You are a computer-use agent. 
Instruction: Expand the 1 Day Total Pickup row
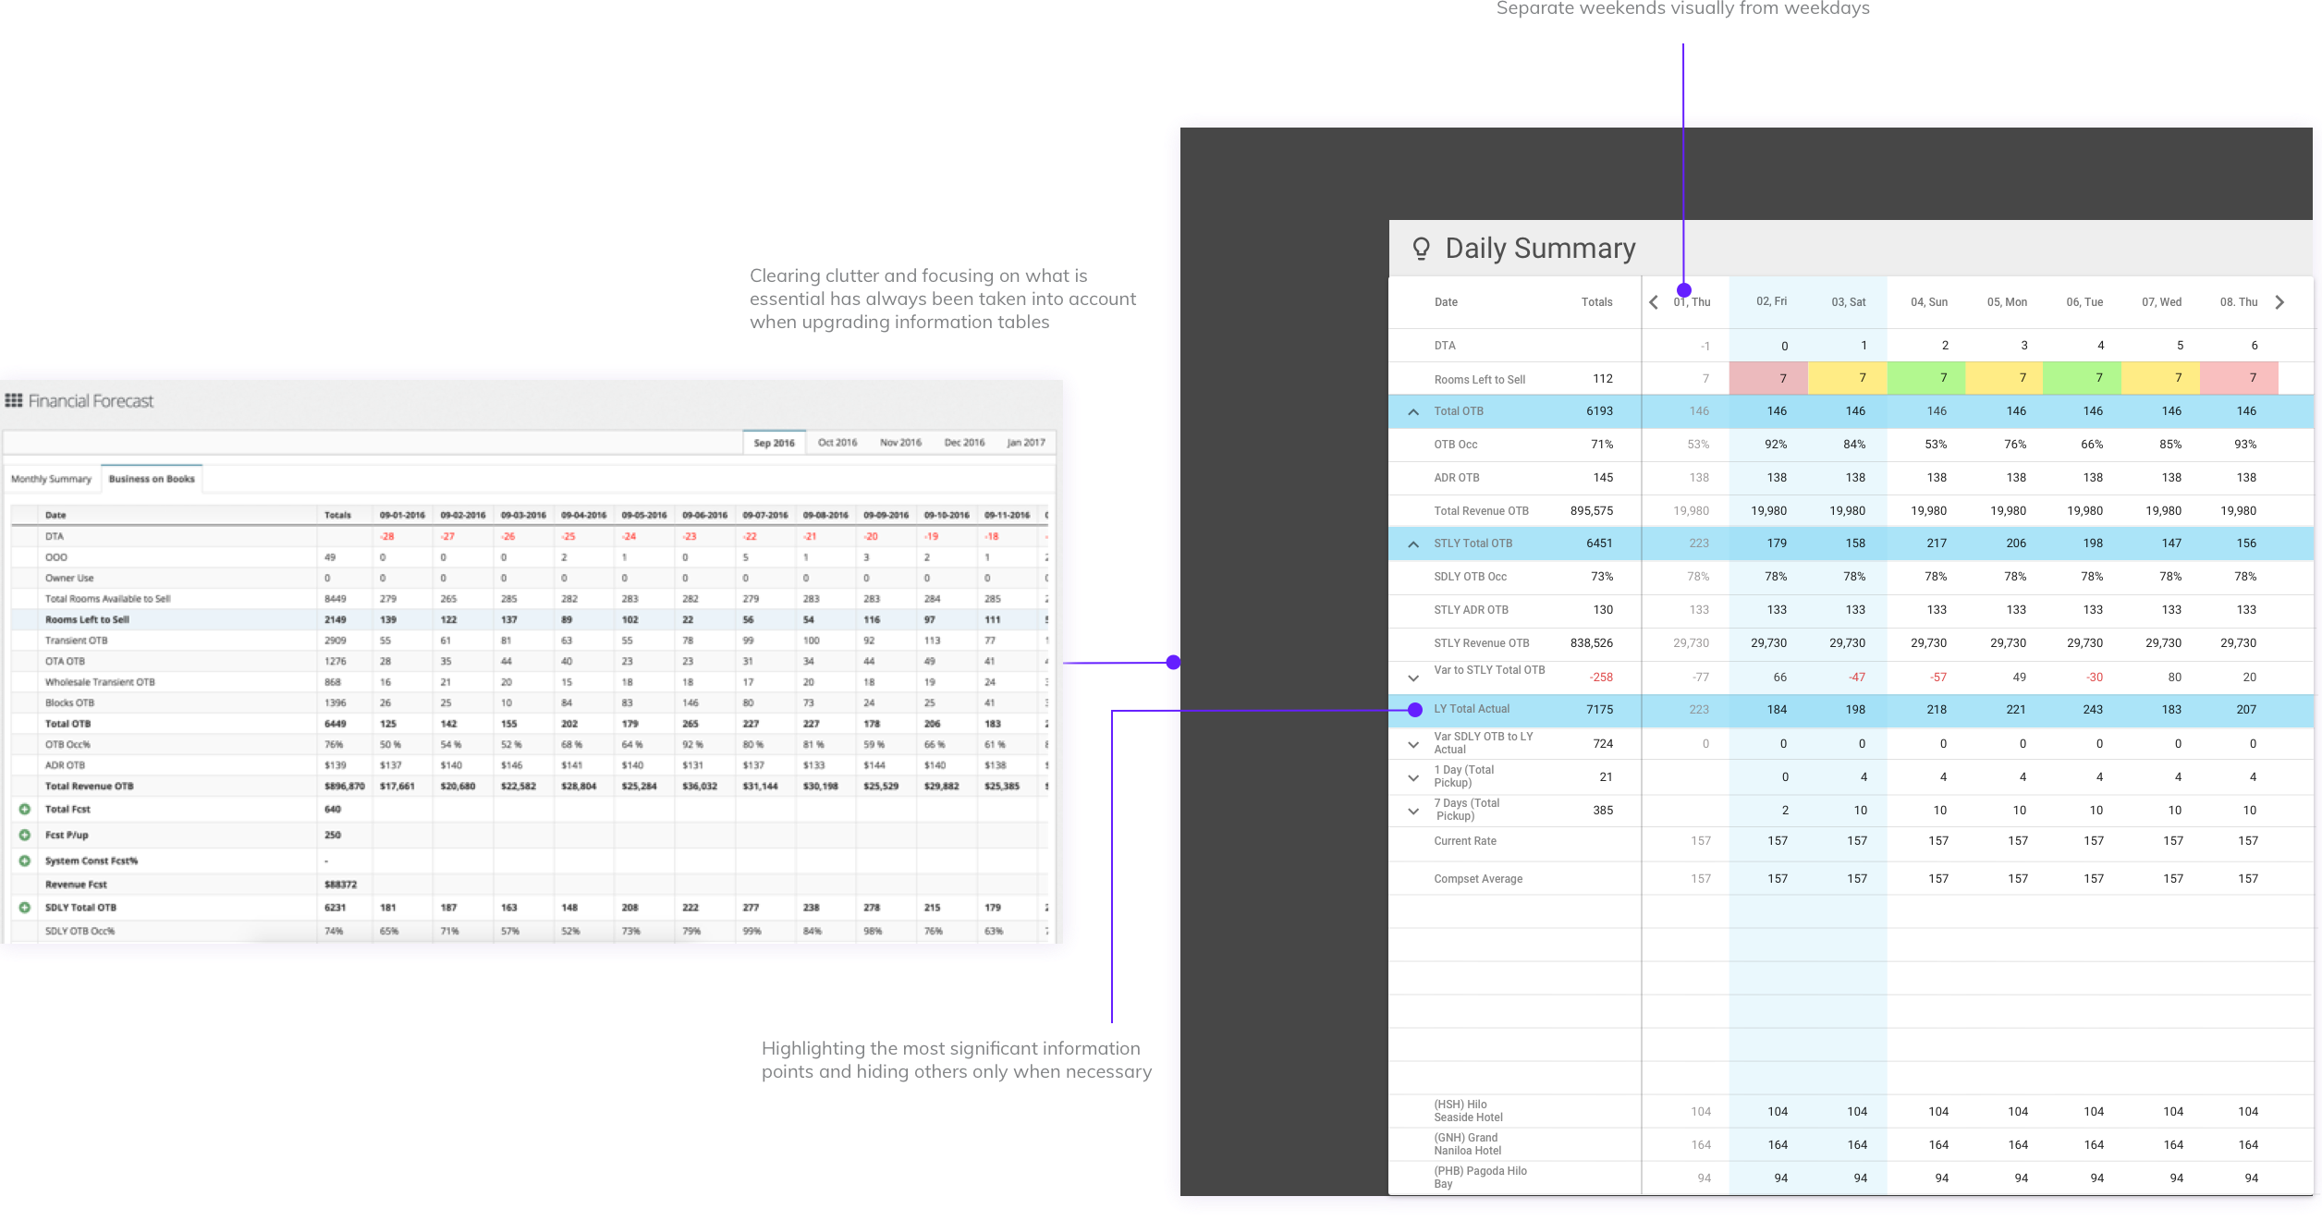point(1413,777)
